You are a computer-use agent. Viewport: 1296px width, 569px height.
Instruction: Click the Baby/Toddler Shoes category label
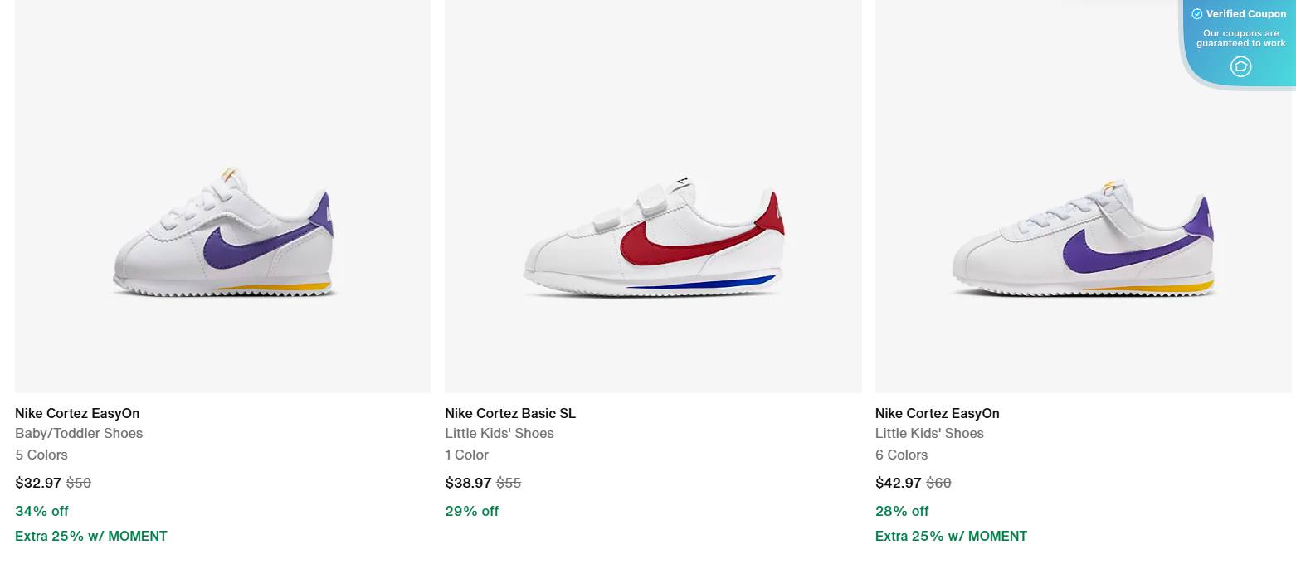tap(79, 433)
